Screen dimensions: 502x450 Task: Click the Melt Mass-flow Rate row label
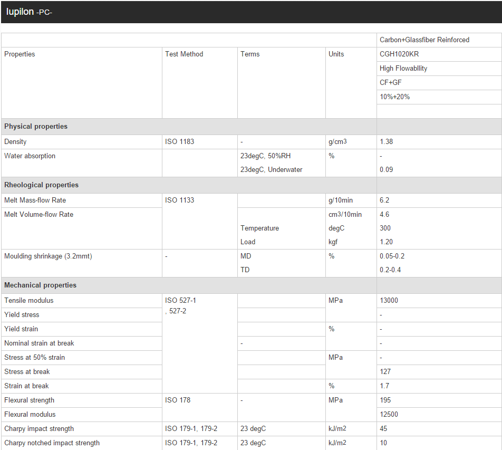[x=35, y=200]
